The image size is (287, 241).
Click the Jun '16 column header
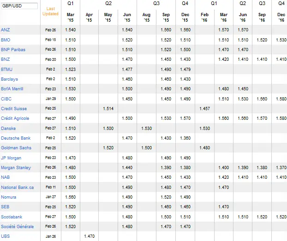(243, 18)
